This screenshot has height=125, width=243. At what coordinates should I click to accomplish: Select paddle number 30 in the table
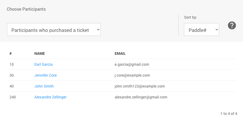pos(11,75)
